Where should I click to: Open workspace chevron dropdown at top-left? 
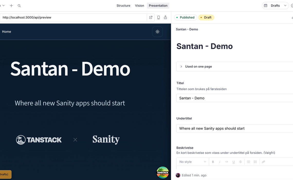click(x=3, y=6)
